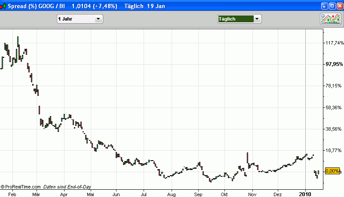Click 'Täglich 19 Jan' in title bar
The height and width of the screenshot is (197, 344).
click(x=144, y=6)
